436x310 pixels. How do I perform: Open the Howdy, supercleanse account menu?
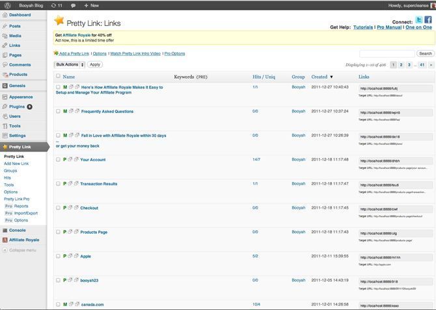point(411,5)
